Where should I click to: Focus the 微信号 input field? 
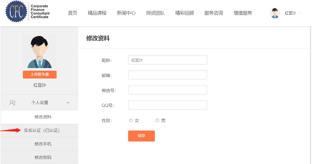pyautogui.click(x=168, y=90)
